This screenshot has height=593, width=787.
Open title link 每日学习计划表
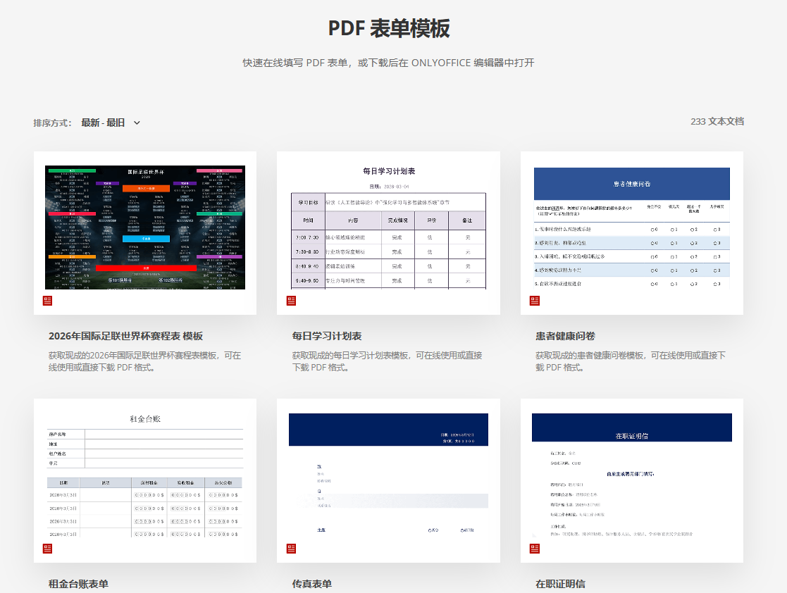coord(327,336)
